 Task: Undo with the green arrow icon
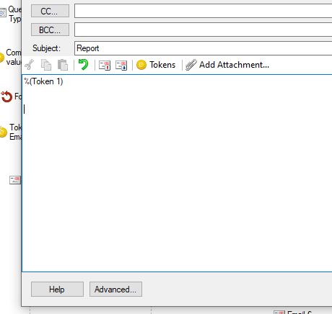coord(84,65)
